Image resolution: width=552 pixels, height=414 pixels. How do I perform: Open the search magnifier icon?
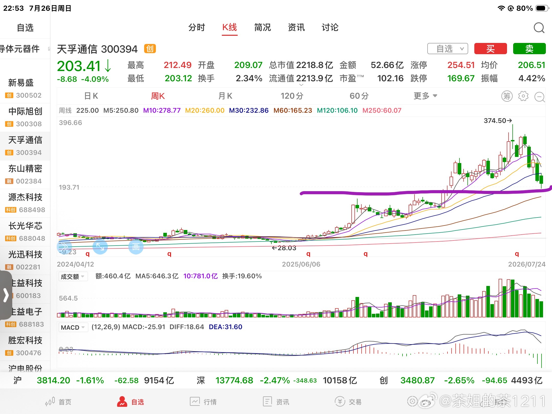(539, 28)
